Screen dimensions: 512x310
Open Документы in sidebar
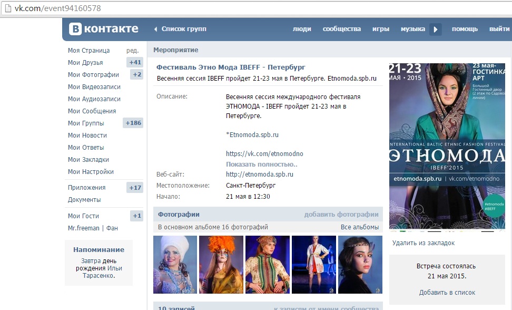(84, 199)
